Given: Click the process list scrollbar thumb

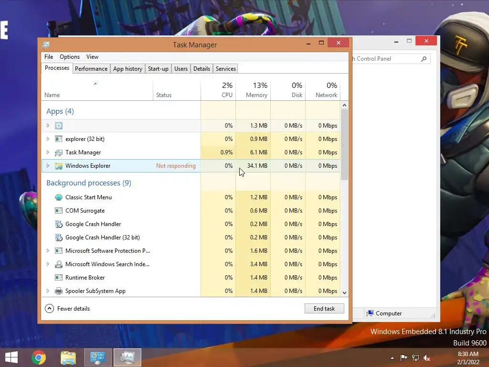Looking at the screenshot, I should (344, 144).
